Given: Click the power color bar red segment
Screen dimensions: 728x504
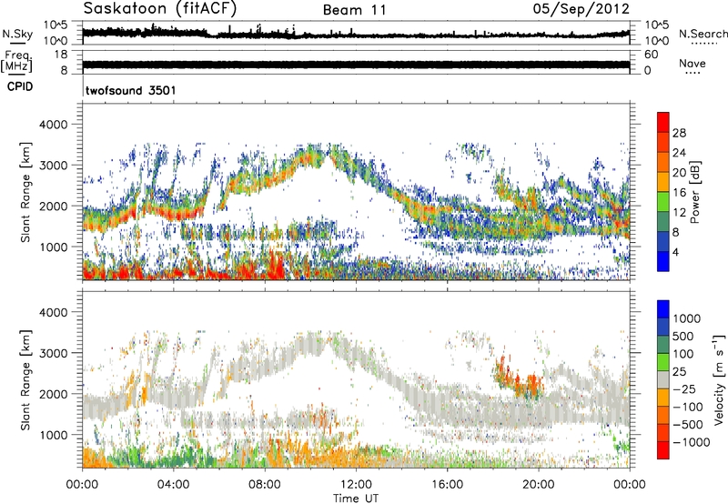Looking at the screenshot, I should coord(663,122).
